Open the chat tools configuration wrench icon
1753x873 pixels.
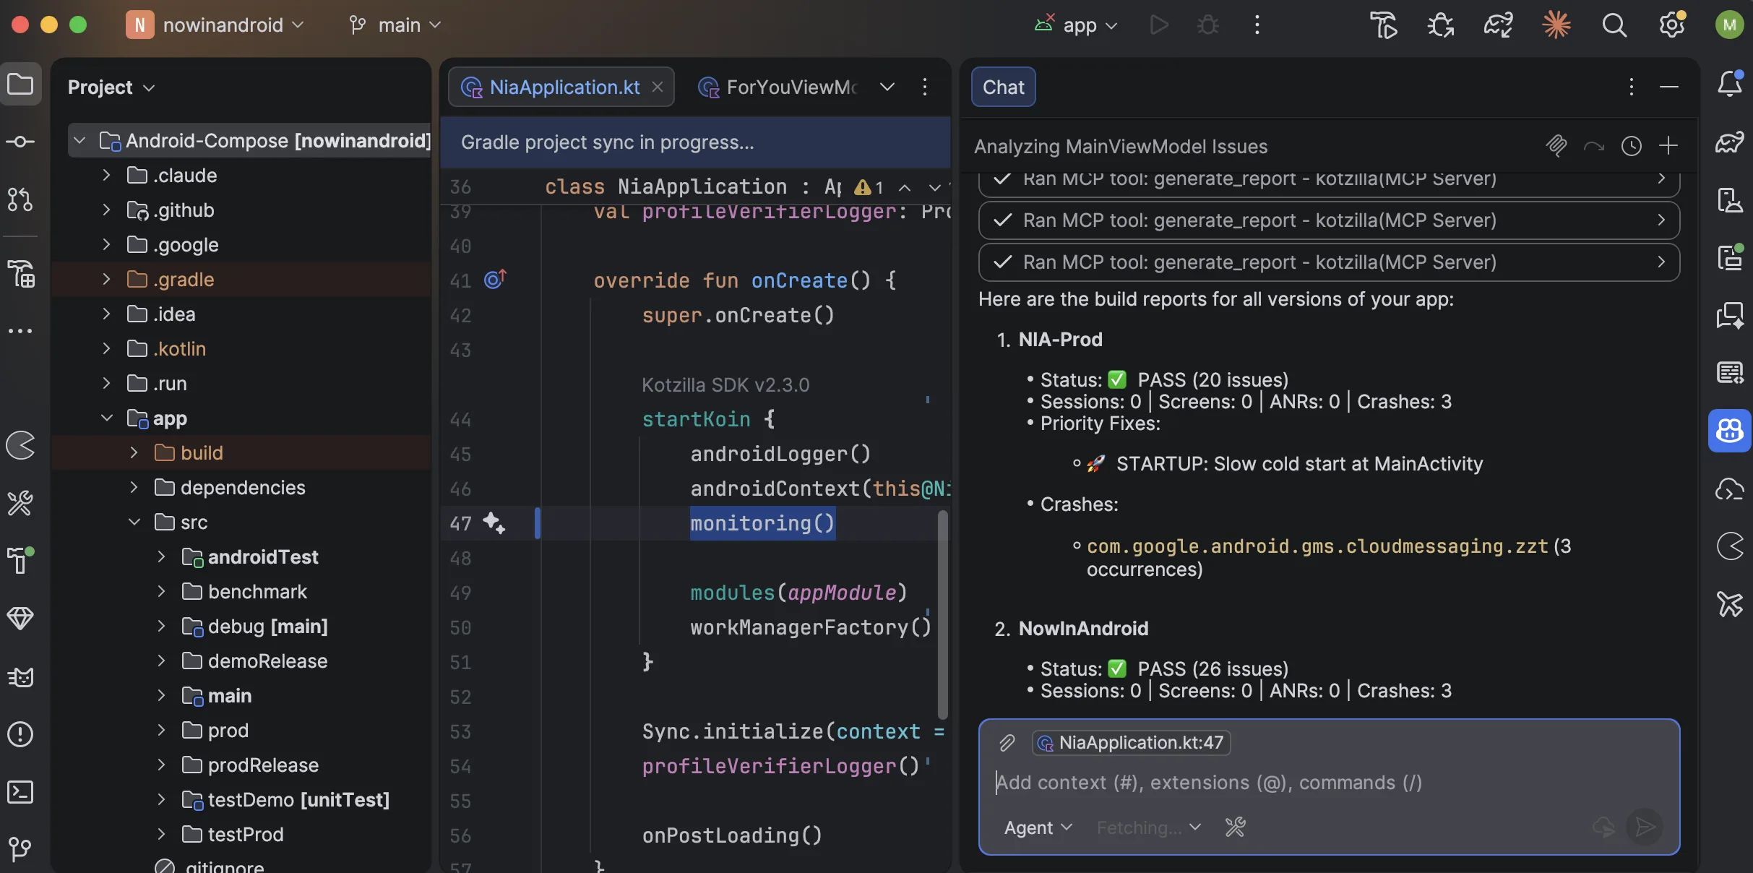tap(1236, 827)
